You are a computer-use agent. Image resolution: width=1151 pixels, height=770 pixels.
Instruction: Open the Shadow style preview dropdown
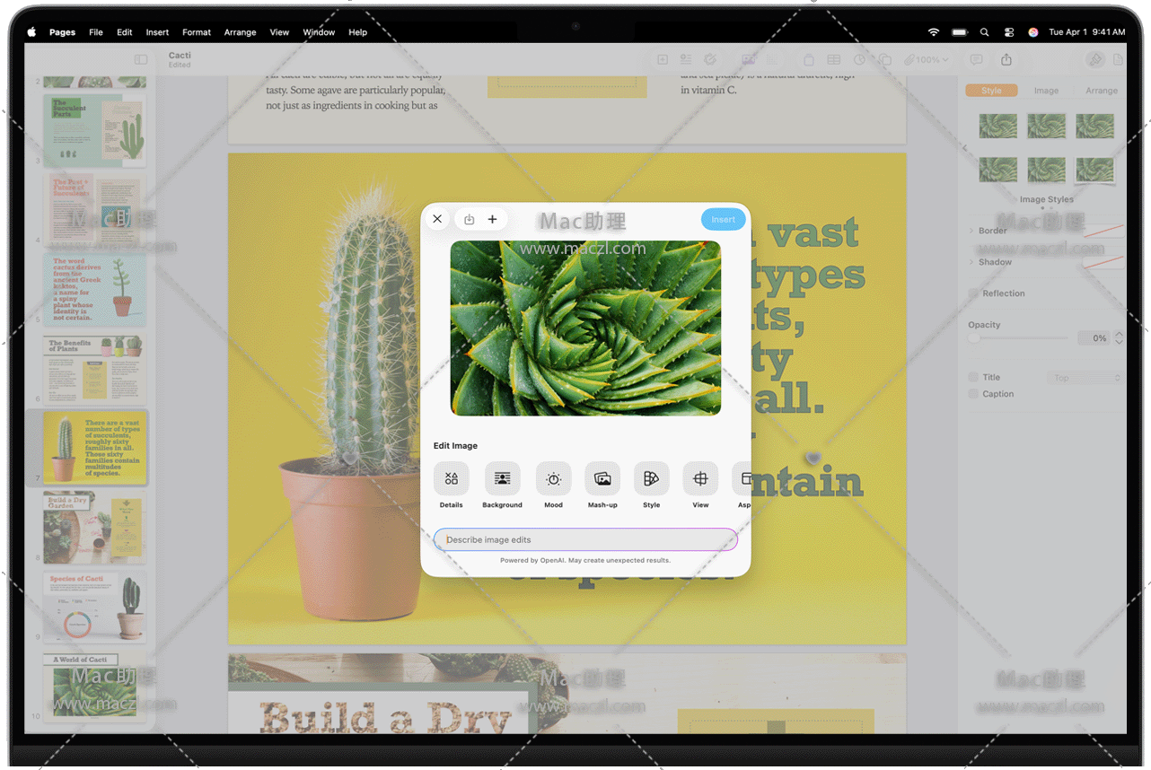click(x=1103, y=262)
